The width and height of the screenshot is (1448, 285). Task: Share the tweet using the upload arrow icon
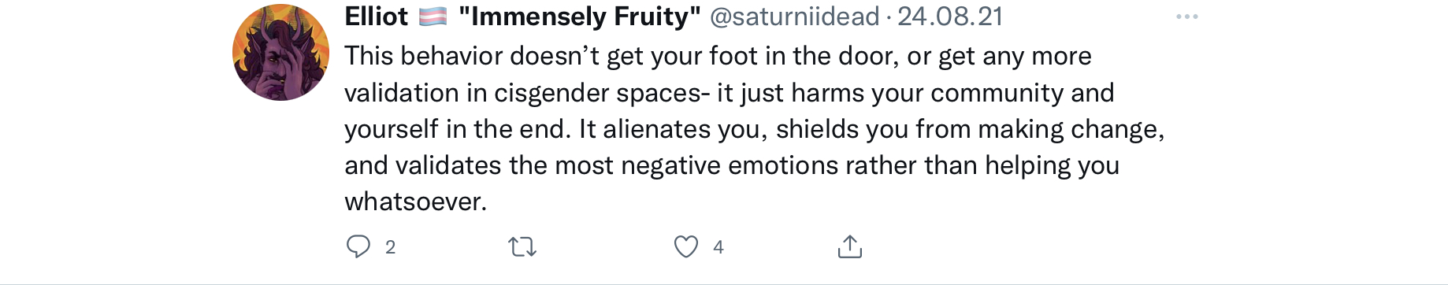pyautogui.click(x=849, y=246)
